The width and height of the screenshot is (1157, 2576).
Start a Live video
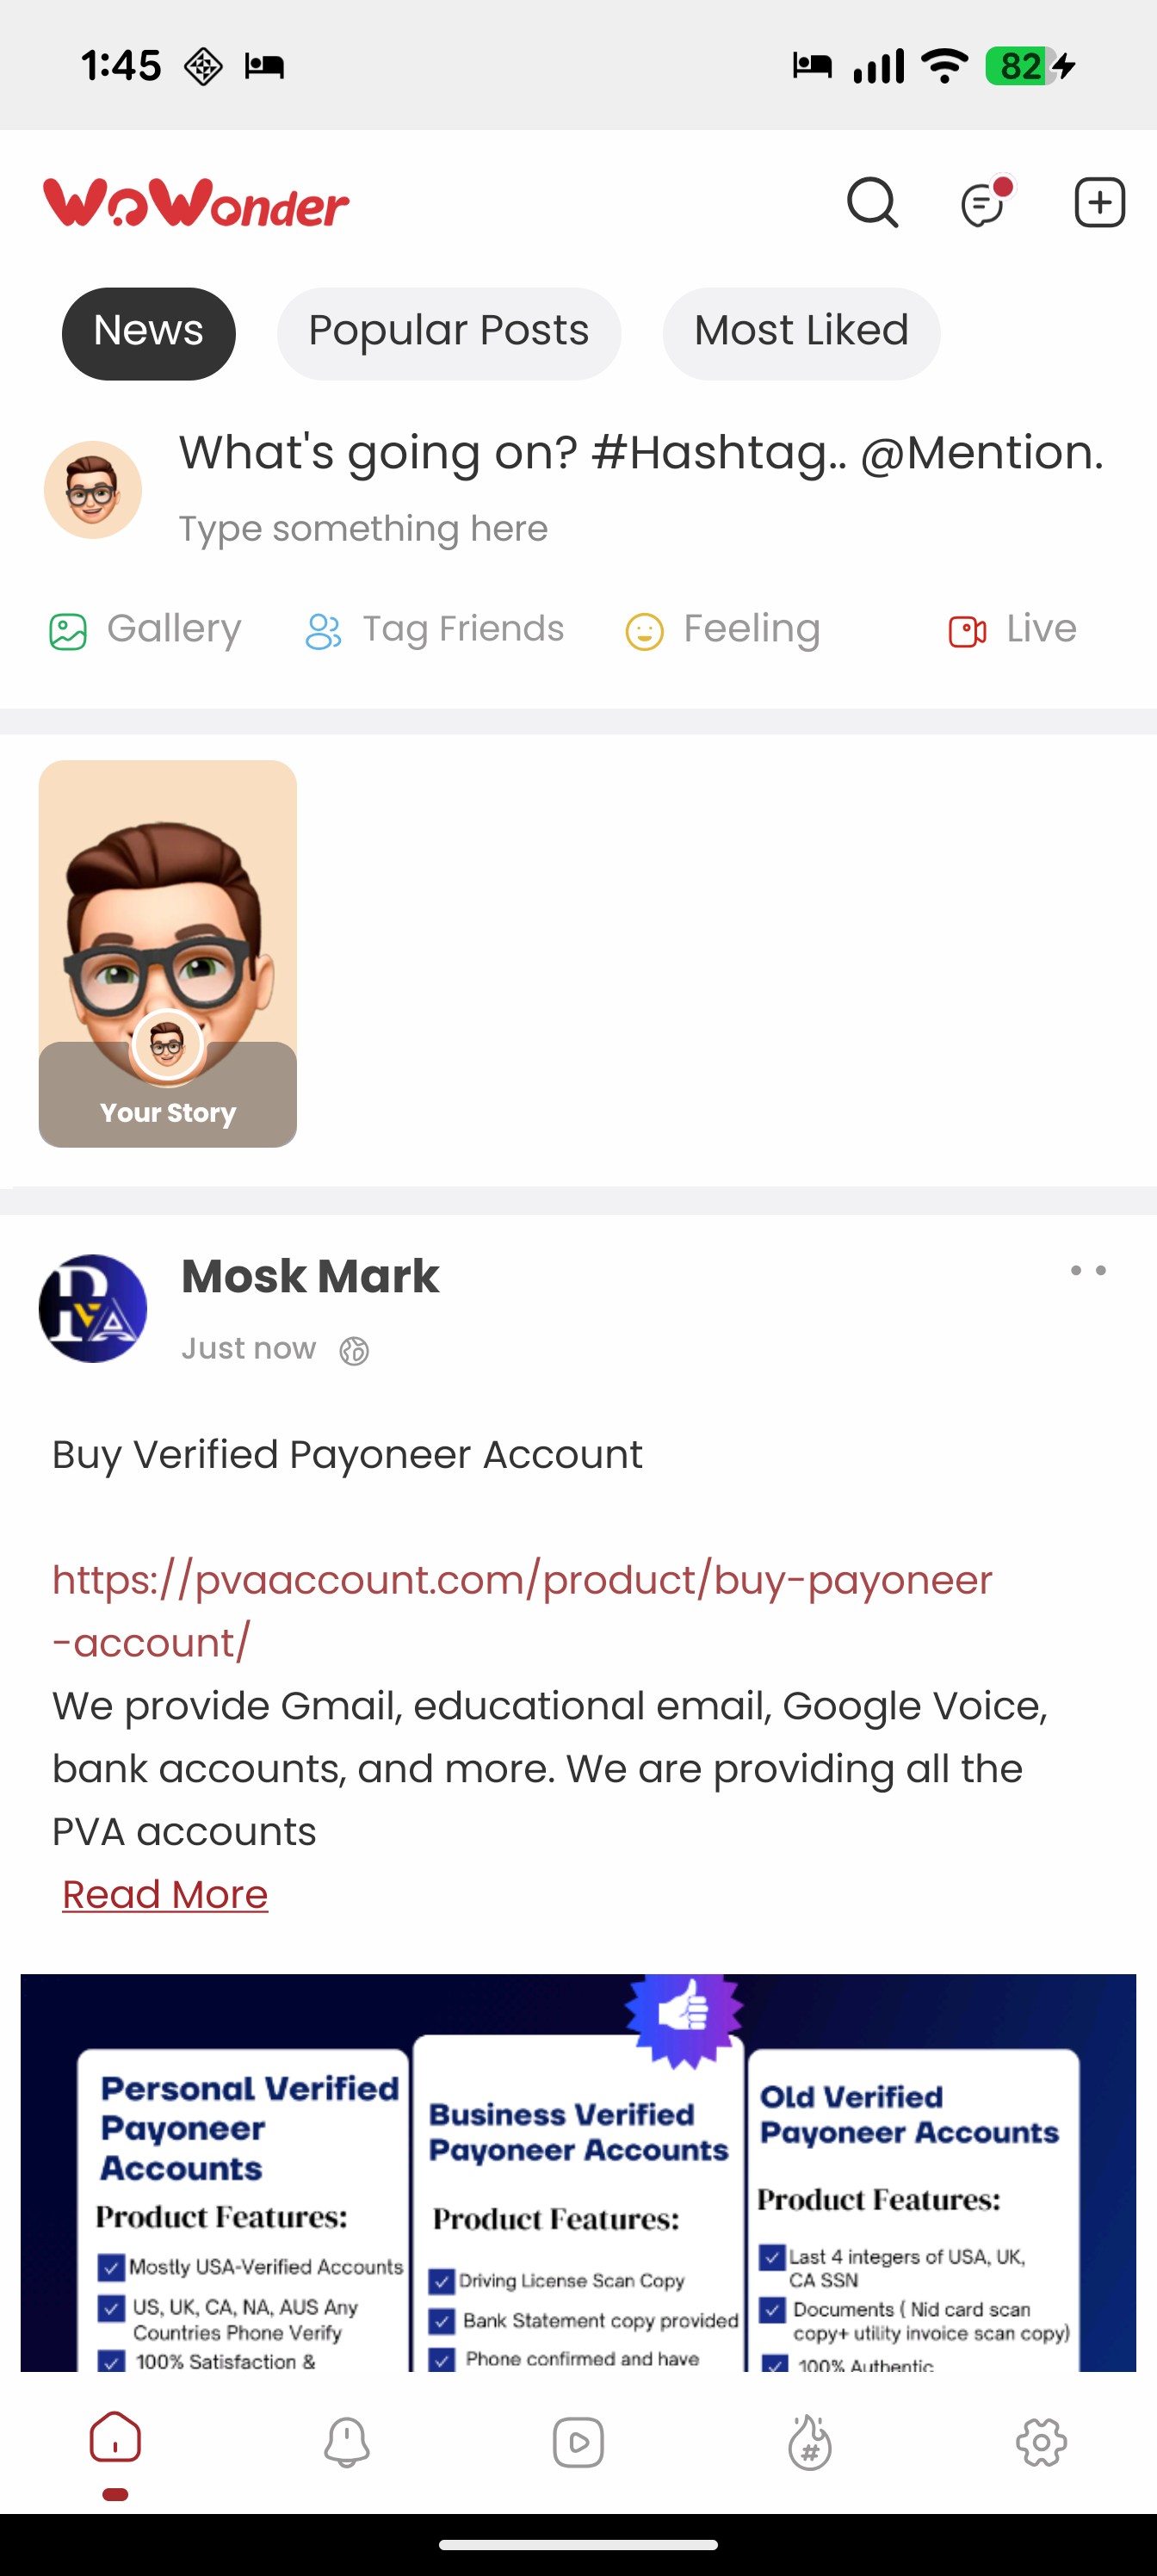point(1012,630)
